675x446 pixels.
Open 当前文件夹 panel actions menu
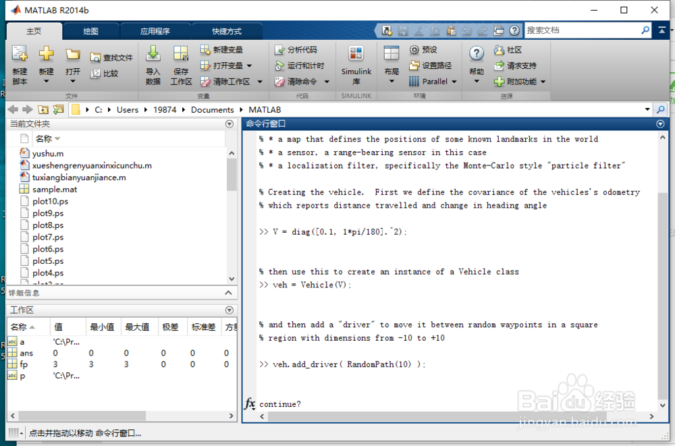[x=230, y=124]
